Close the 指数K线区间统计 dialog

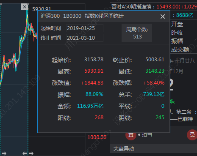coord(163,16)
